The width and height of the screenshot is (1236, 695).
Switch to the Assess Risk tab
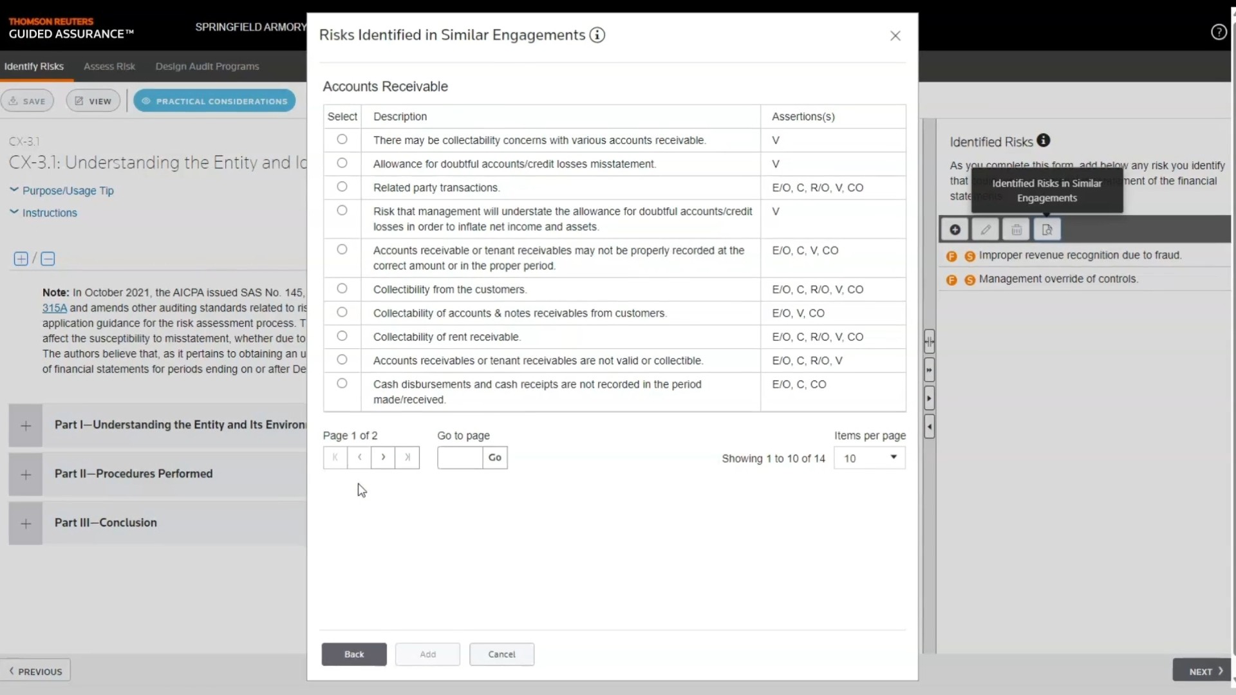pyautogui.click(x=109, y=66)
